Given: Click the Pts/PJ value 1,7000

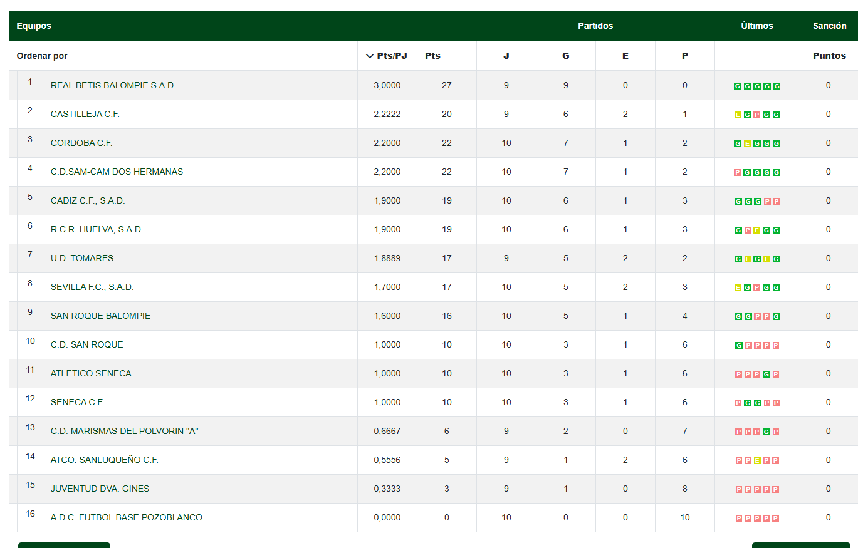Looking at the screenshot, I should [387, 287].
